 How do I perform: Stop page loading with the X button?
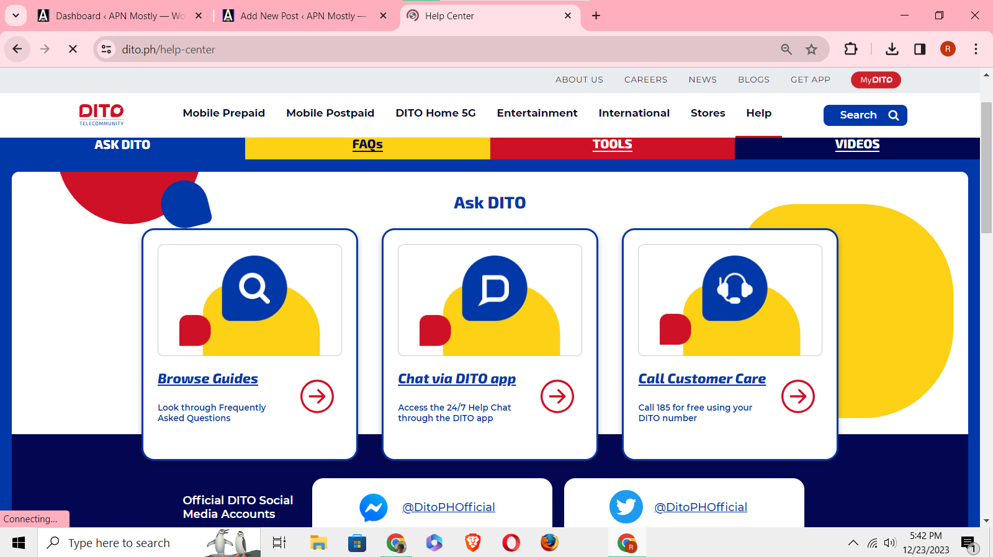pos(73,49)
